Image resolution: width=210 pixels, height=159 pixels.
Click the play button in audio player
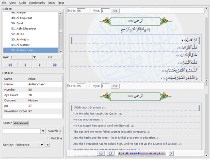pyautogui.click(x=120, y=153)
